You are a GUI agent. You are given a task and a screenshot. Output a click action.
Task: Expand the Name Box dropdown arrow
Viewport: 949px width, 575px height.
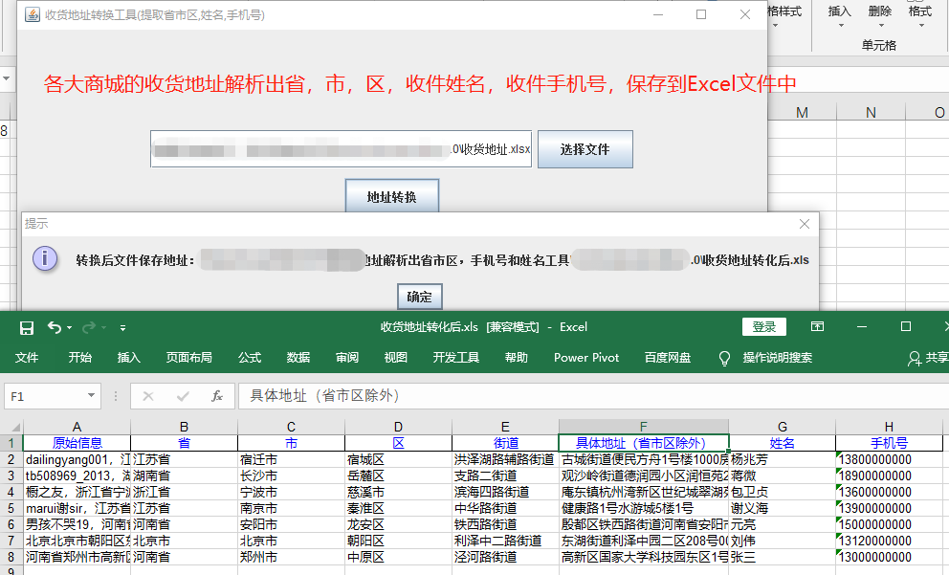pyautogui.click(x=92, y=395)
